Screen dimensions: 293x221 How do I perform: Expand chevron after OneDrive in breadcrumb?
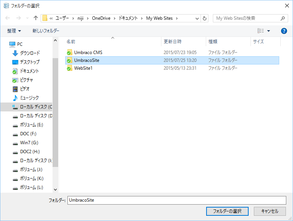click(114, 18)
